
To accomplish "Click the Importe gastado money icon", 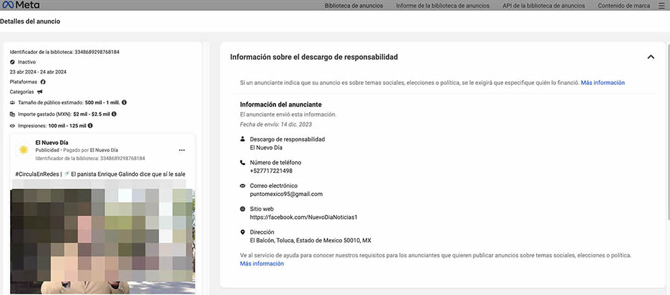I will click(x=12, y=114).
